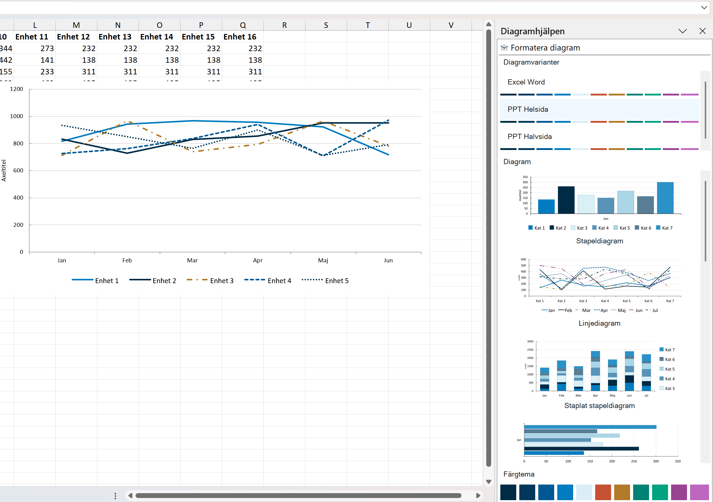This screenshot has height=502, width=713.
Task: Collapse the Diagramhjälpen pane options chevron
Action: (x=682, y=31)
